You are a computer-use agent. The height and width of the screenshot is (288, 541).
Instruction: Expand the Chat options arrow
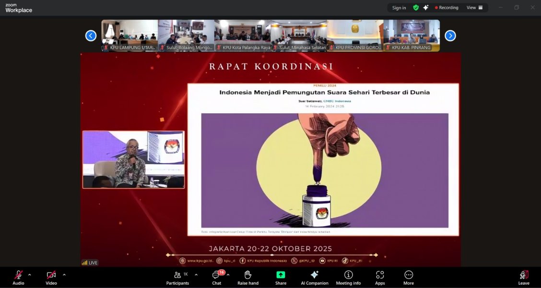pyautogui.click(x=228, y=275)
